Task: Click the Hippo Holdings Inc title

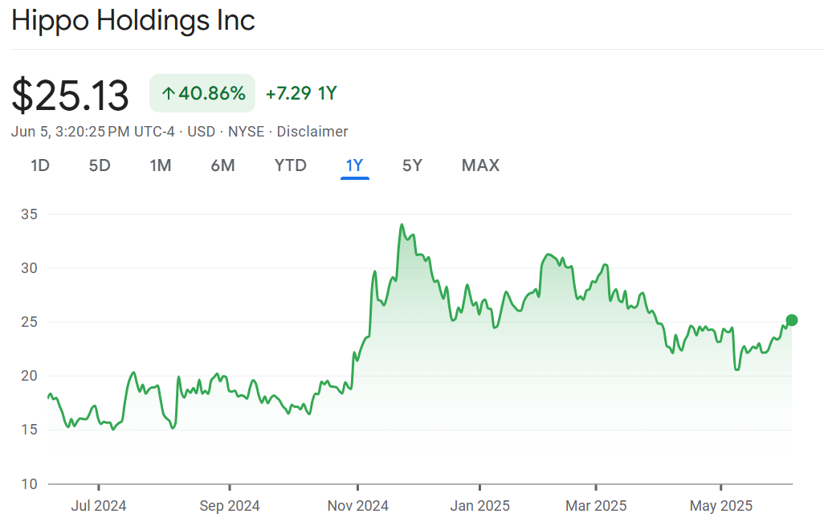Action: pos(133,20)
